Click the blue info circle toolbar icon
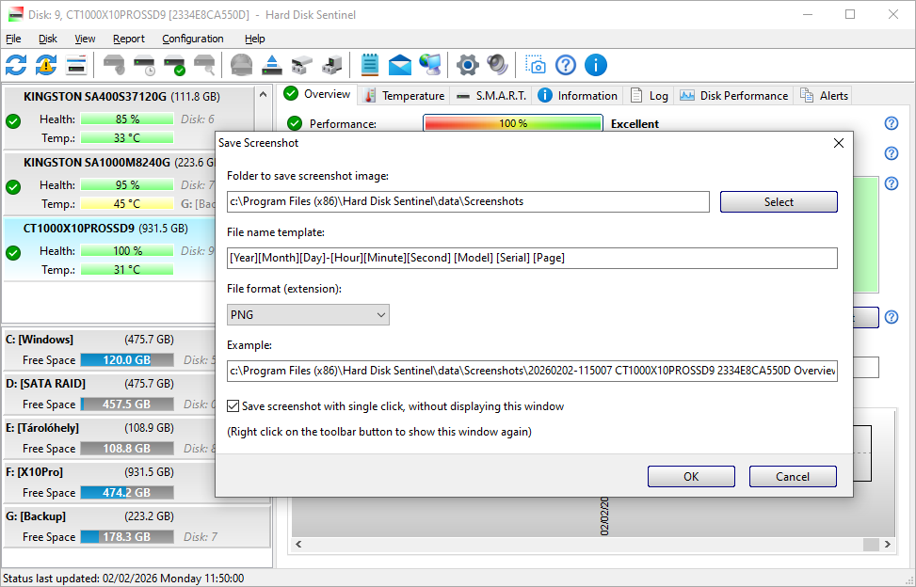Screen dimensions: 916x587 pos(596,65)
